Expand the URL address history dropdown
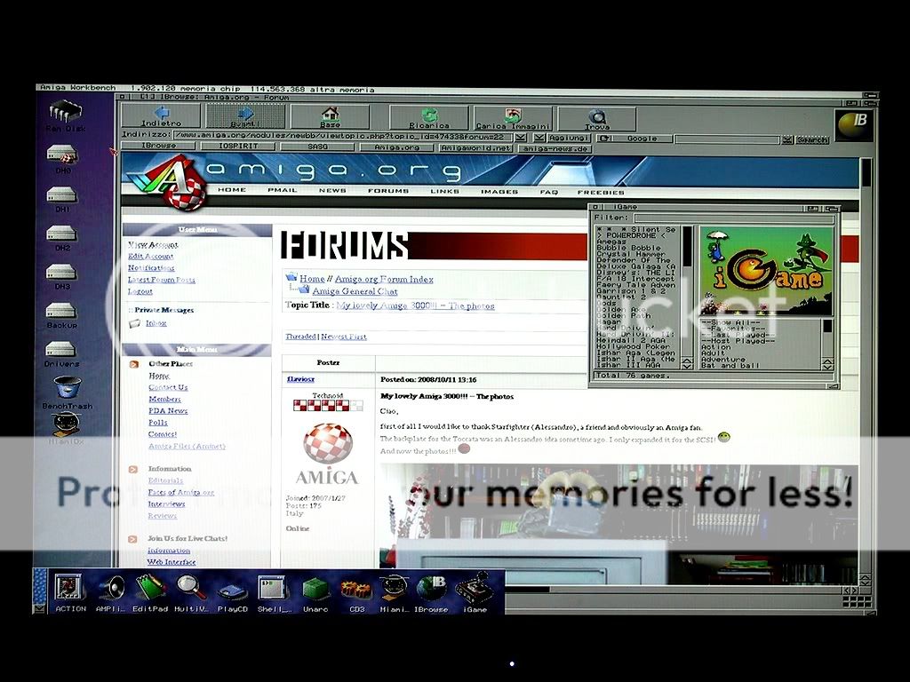Image resolution: width=910 pixels, height=682 pixels. [x=521, y=139]
